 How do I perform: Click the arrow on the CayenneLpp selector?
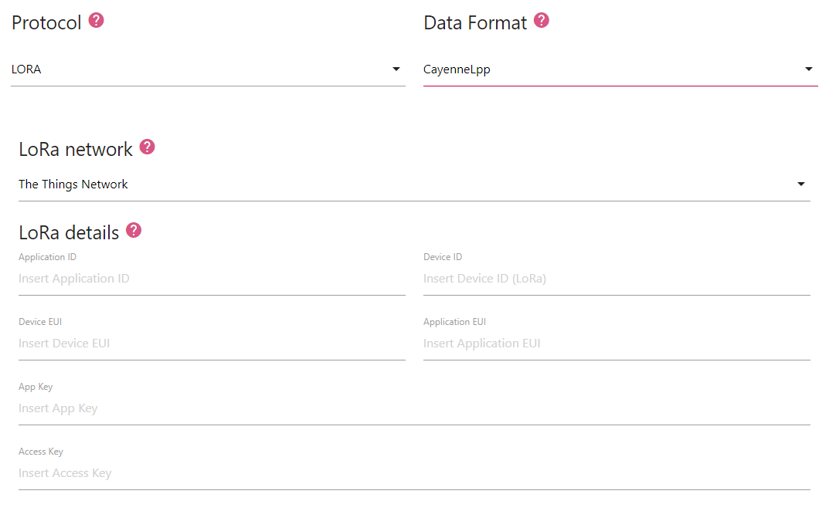[809, 69]
